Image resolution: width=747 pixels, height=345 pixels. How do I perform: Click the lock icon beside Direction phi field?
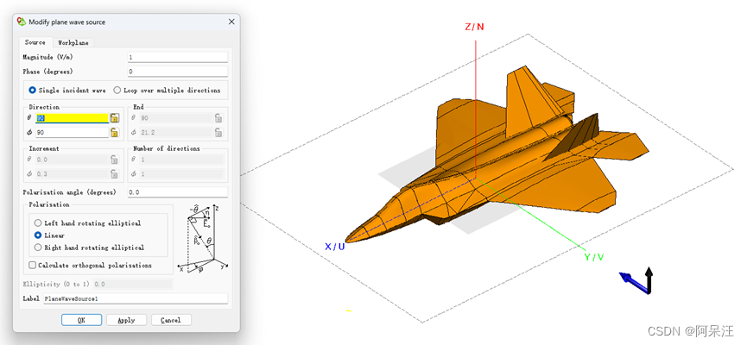coord(114,132)
